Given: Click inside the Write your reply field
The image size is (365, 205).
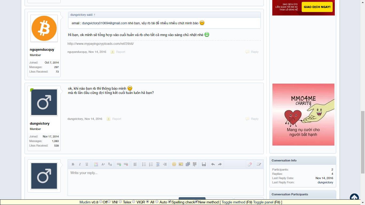Looking at the screenshot, I should coord(165,182).
